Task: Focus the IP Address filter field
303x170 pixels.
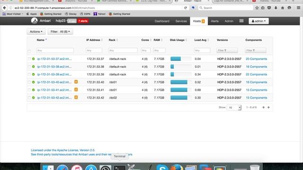Action: click(94, 51)
